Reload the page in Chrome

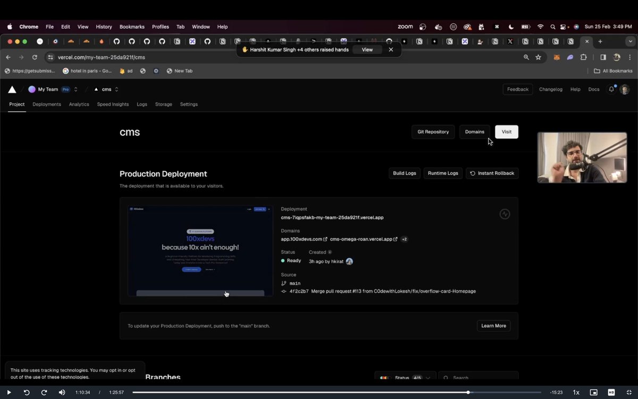[35, 57]
